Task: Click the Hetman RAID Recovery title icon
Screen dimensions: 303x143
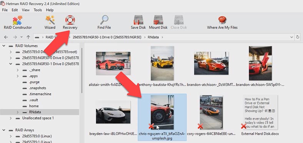Action: tap(3, 3)
